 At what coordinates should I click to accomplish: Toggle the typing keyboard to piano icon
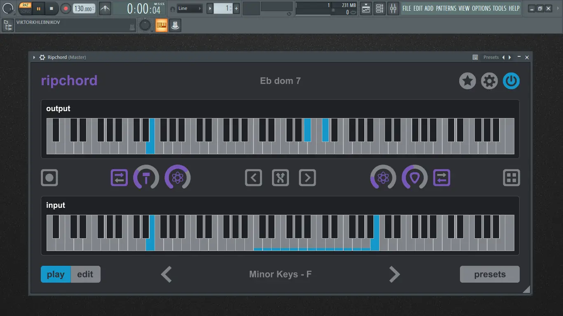(x=161, y=26)
